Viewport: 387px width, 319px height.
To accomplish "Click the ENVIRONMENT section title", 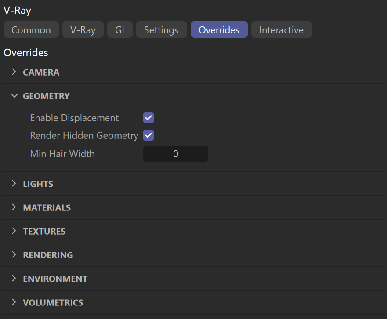I will [55, 279].
